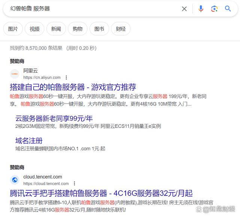Screen dimensions: 240x218
Task: Click the 阿里云 site favicon
Action: (x=15, y=74)
